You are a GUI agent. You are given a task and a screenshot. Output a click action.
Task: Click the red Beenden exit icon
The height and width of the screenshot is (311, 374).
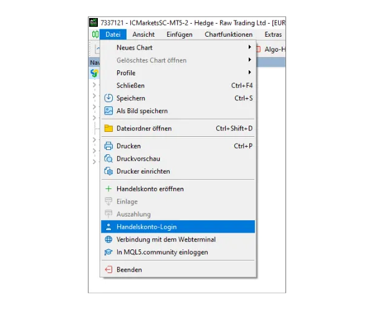(x=108, y=270)
